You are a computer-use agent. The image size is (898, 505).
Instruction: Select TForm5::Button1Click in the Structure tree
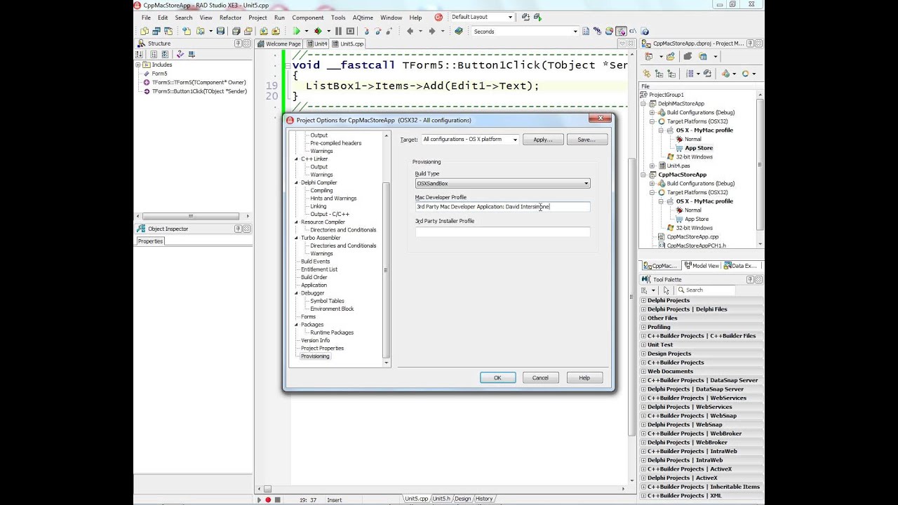point(199,91)
